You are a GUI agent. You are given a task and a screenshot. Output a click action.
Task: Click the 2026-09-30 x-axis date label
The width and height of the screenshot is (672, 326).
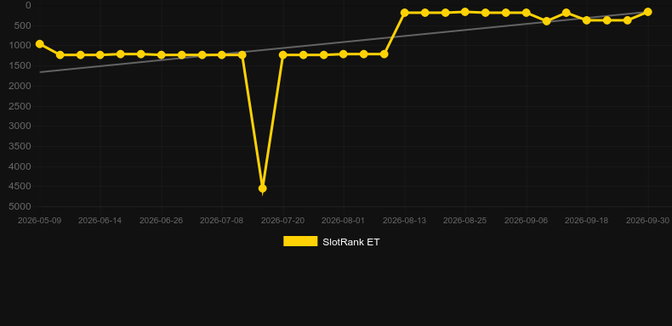pos(647,221)
